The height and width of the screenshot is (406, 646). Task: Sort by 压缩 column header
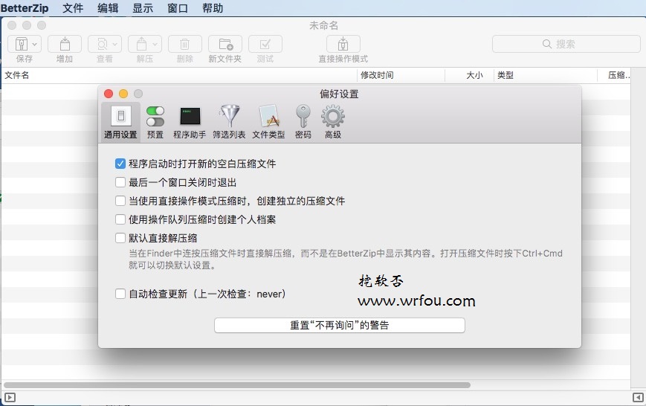tap(614, 75)
